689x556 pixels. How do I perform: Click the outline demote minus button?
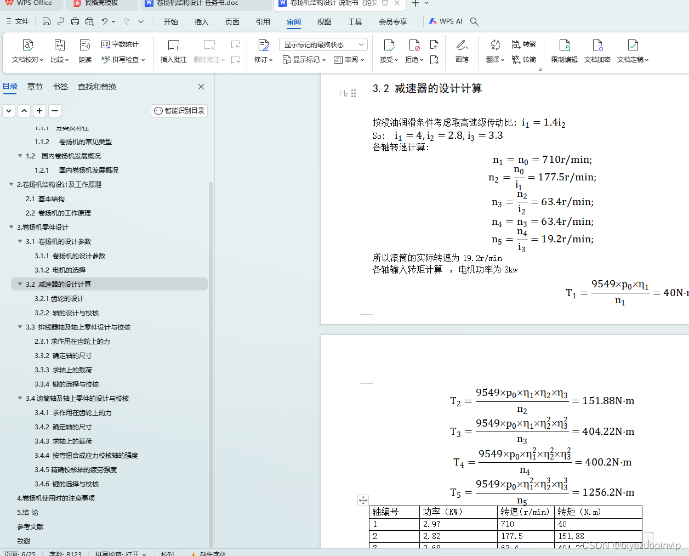pyautogui.click(x=55, y=111)
